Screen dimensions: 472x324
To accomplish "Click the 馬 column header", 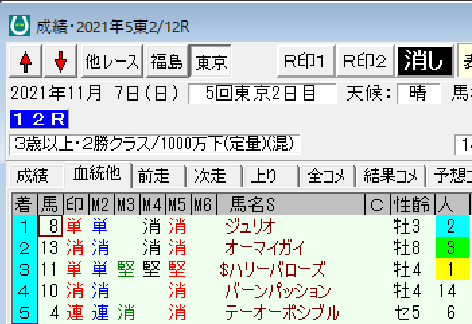I will coord(50,204).
